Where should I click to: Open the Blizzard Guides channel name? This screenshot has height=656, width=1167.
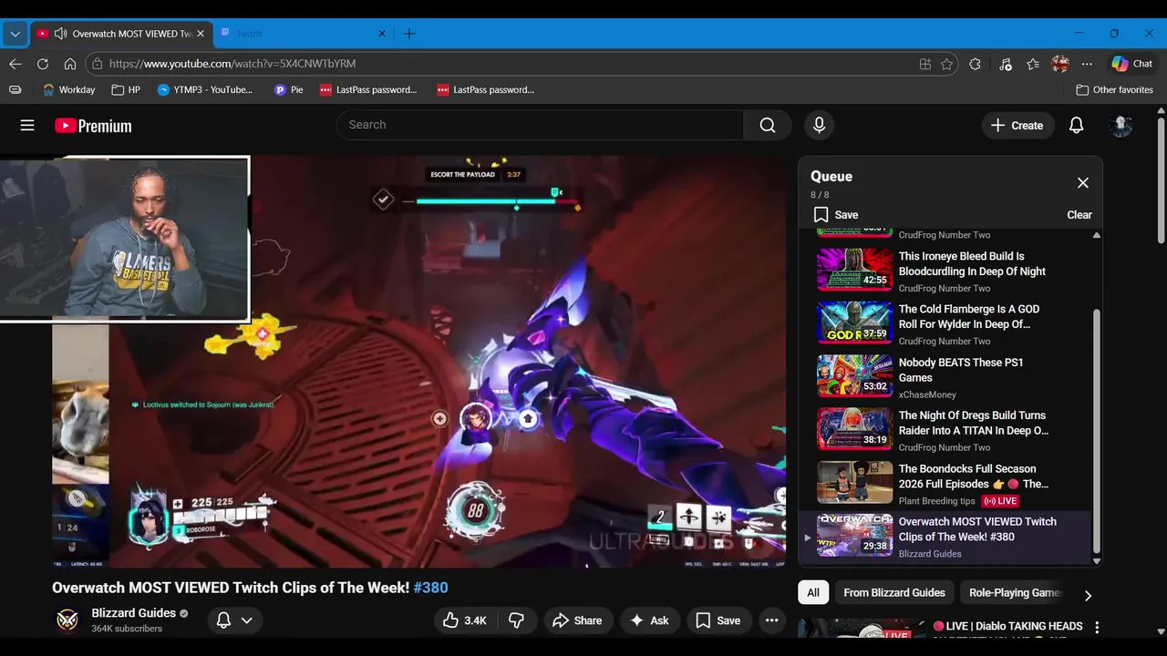click(133, 613)
